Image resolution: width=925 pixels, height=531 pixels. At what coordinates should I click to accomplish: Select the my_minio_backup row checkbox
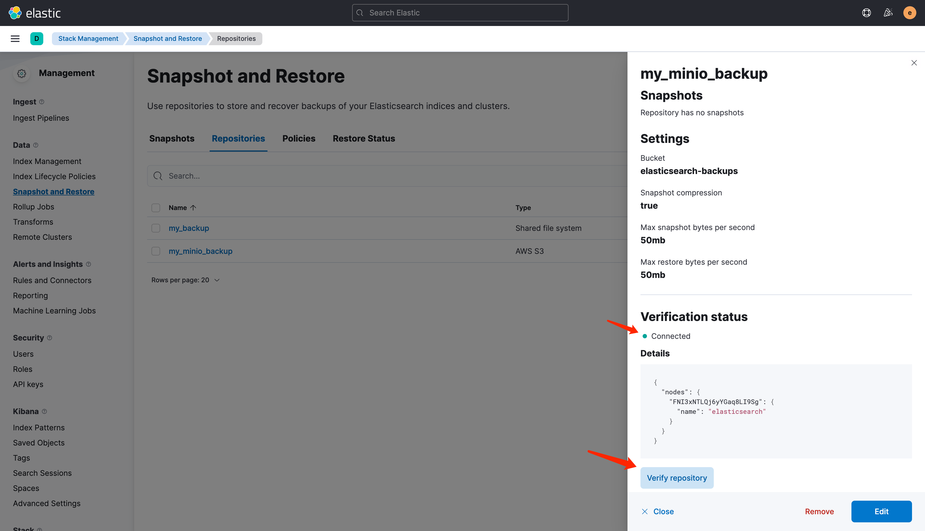pyautogui.click(x=156, y=251)
